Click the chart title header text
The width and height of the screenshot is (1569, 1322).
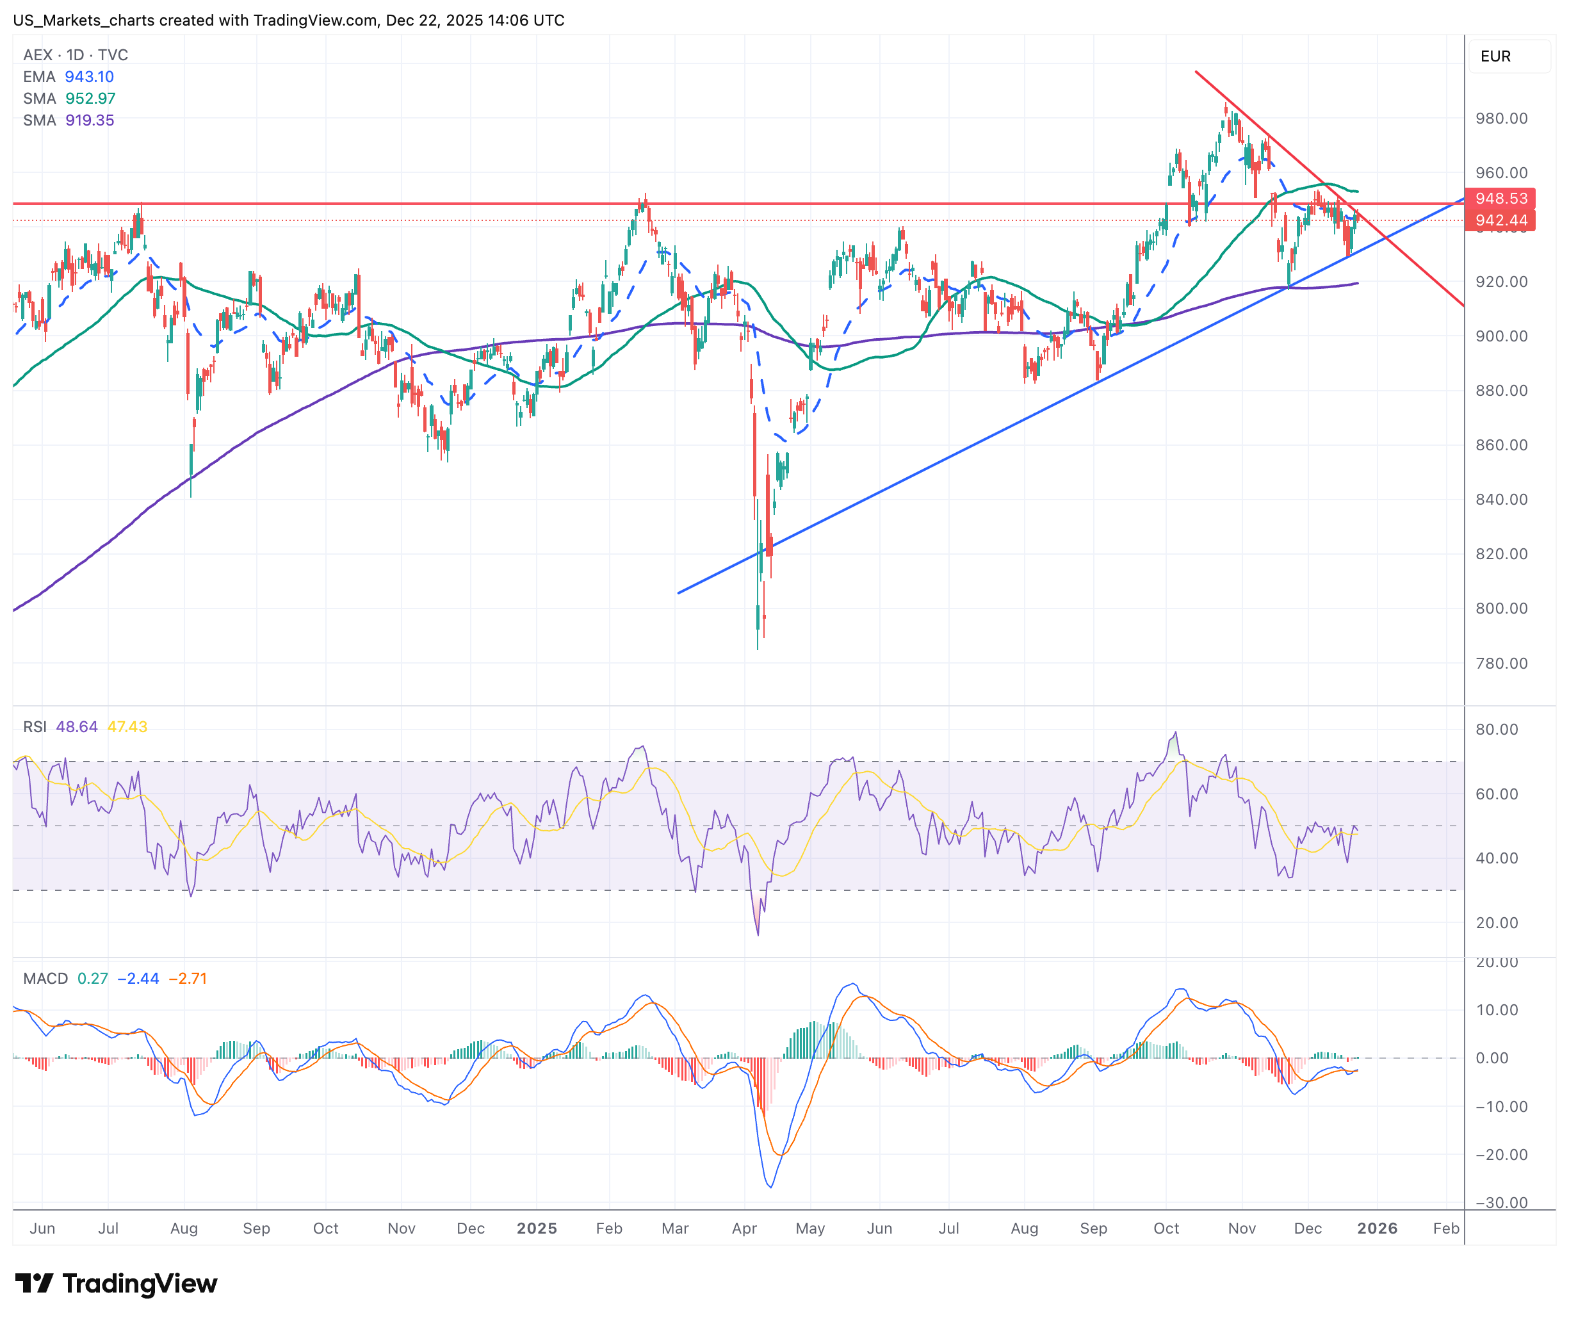click(288, 20)
